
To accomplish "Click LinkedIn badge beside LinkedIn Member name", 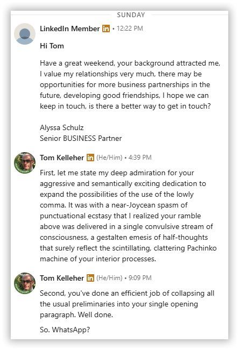I will (106, 28).
